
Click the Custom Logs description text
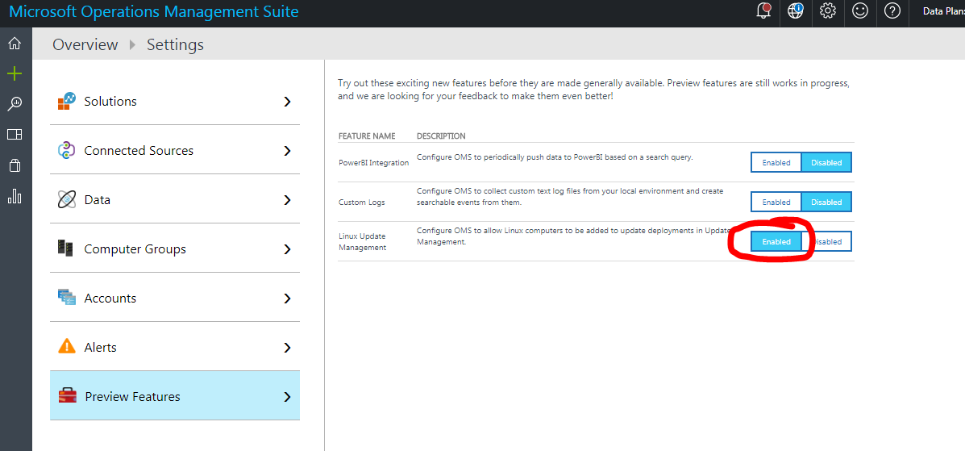(x=570, y=197)
